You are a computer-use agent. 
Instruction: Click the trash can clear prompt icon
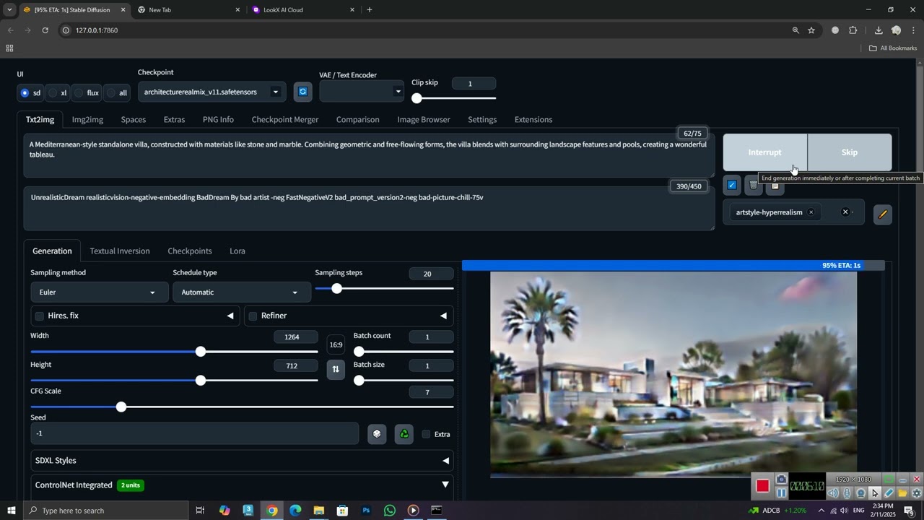[753, 186]
